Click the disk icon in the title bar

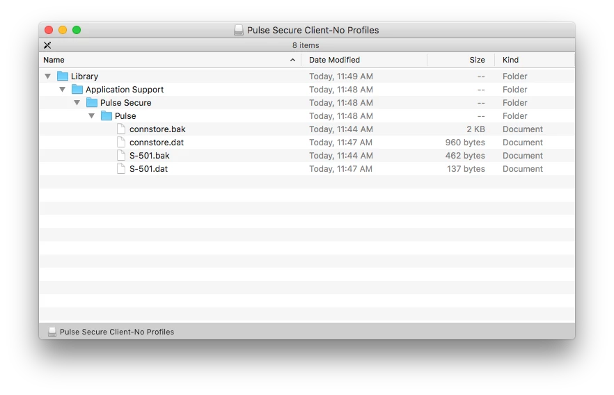point(239,30)
